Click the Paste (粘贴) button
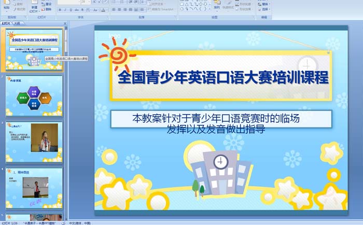Screen dimensions: 363x225 click(x=6, y=5)
